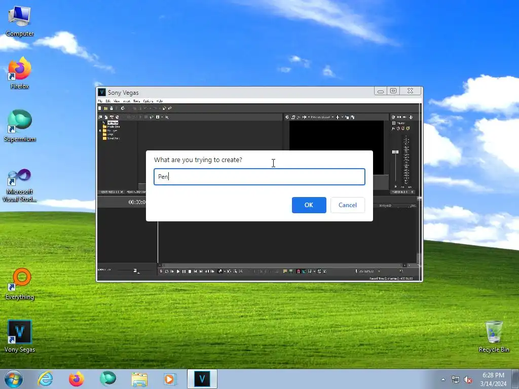Open the overlays dropdown arrow beside plus
Image resolution: width=519 pixels, height=389 pixels.
tap(342, 117)
